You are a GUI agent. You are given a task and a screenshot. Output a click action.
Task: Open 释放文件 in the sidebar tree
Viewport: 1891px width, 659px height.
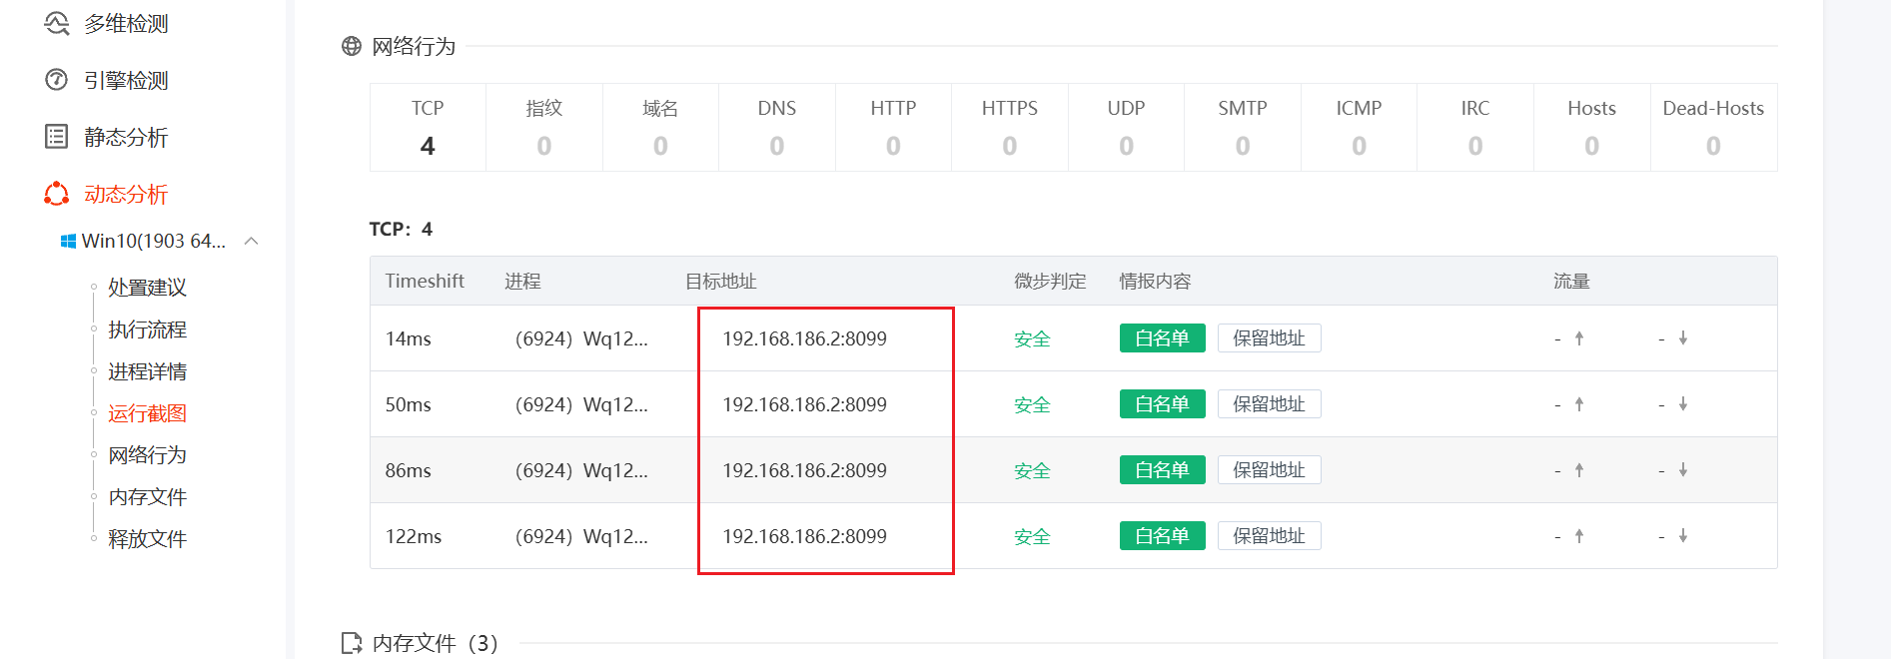(x=147, y=539)
